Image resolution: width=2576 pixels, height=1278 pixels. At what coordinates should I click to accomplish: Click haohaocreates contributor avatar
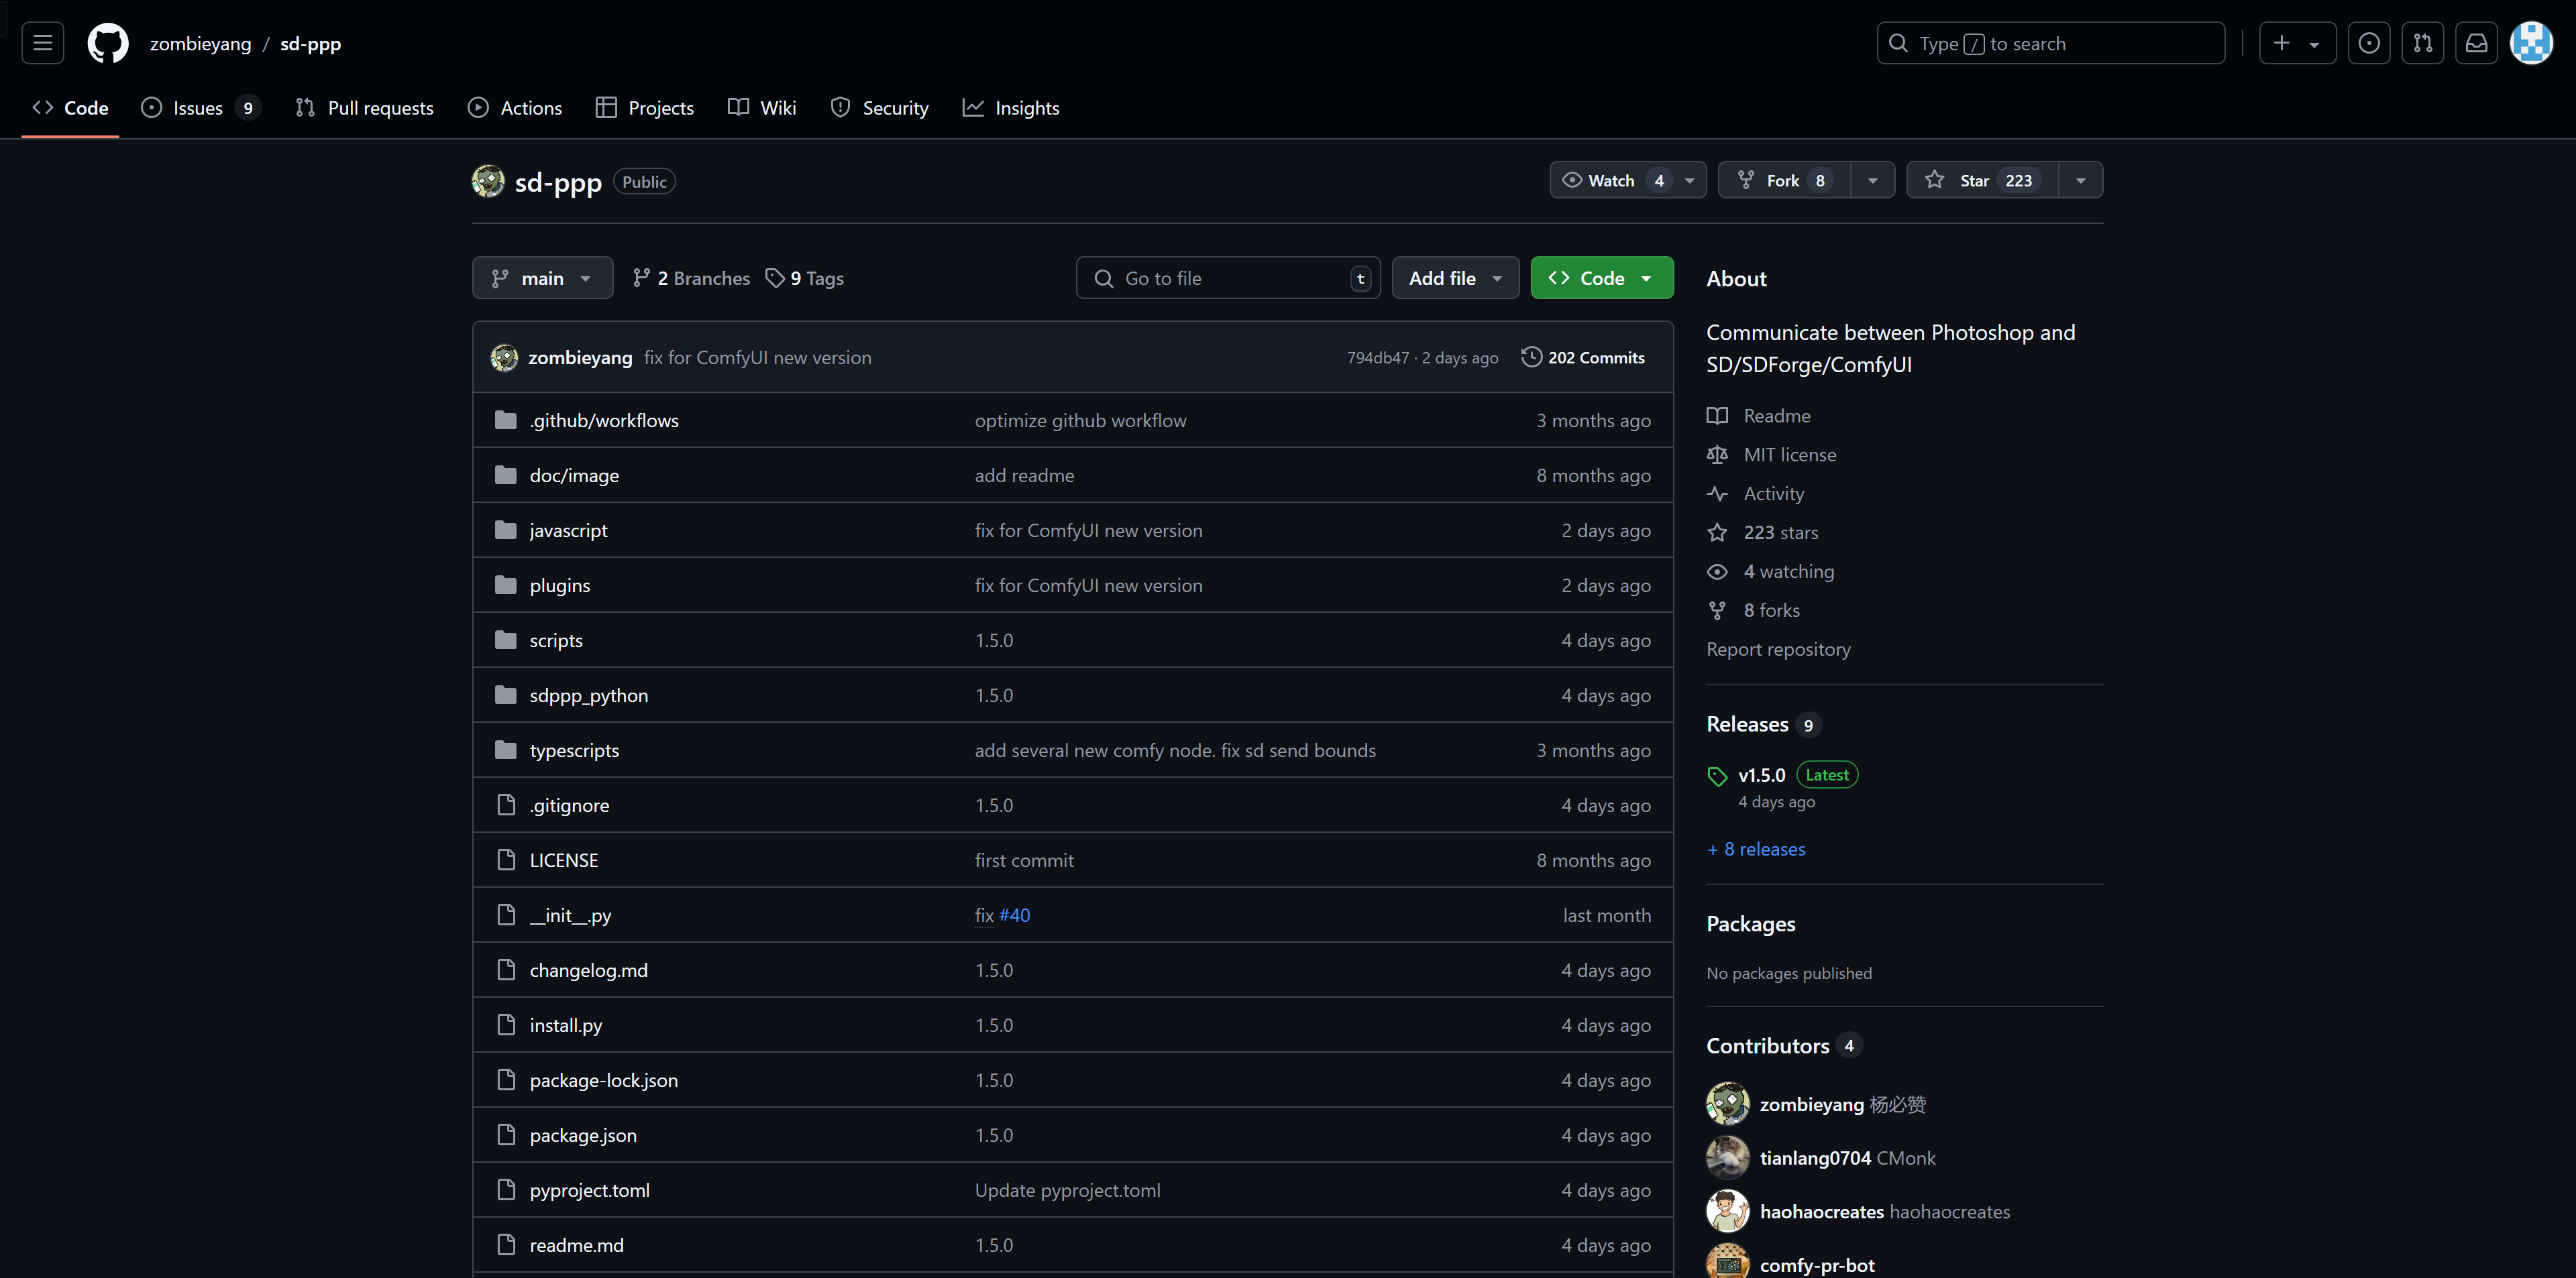[x=1728, y=1211]
